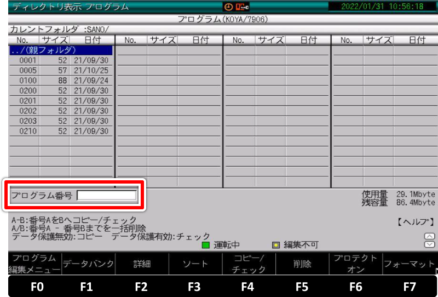
Task: Open the プログラム編集メニュー softkey
Action: coord(34,264)
